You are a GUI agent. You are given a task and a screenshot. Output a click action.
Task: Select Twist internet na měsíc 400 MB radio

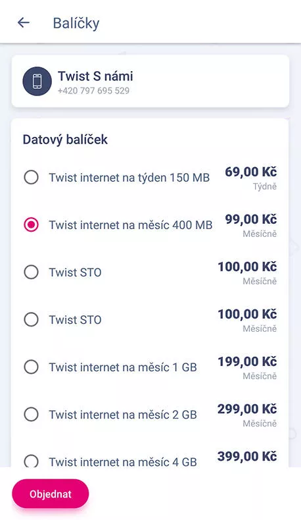[x=31, y=224]
